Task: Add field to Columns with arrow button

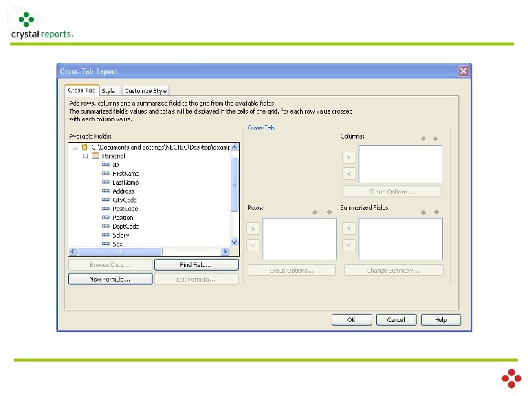Action: [349, 157]
